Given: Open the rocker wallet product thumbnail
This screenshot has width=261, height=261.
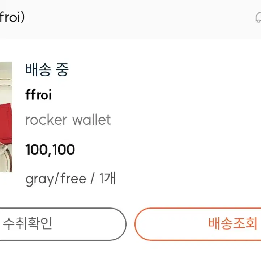Looking at the screenshot, I should [6, 117].
